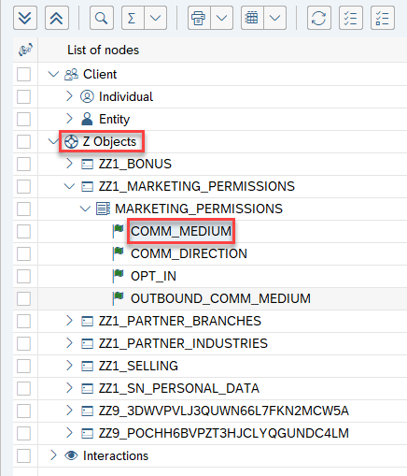Open the Sigma total dropdown arrow
407x476 pixels.
tap(155, 18)
